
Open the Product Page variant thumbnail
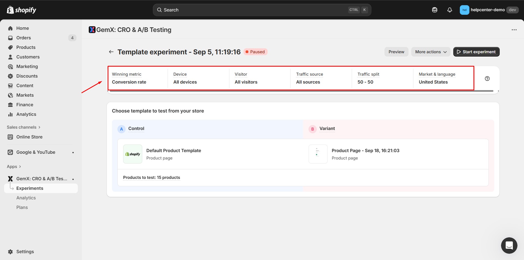point(318,154)
